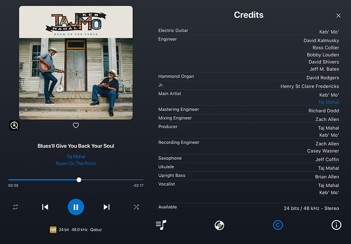Open the track info icon
This screenshot has height=244, width=351.
click(x=336, y=225)
